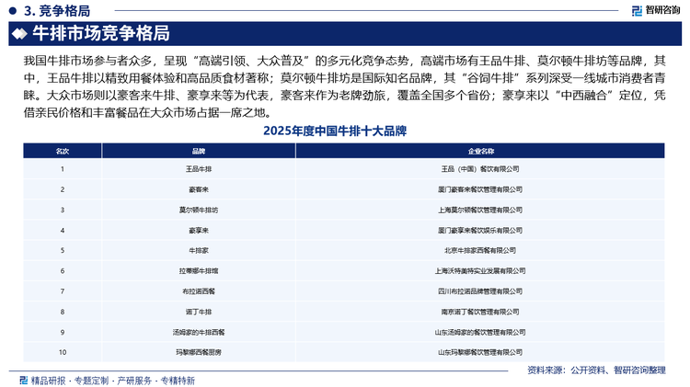The width and height of the screenshot is (690, 387).
Task: Click the 企业名称 column header
Action: click(480, 151)
